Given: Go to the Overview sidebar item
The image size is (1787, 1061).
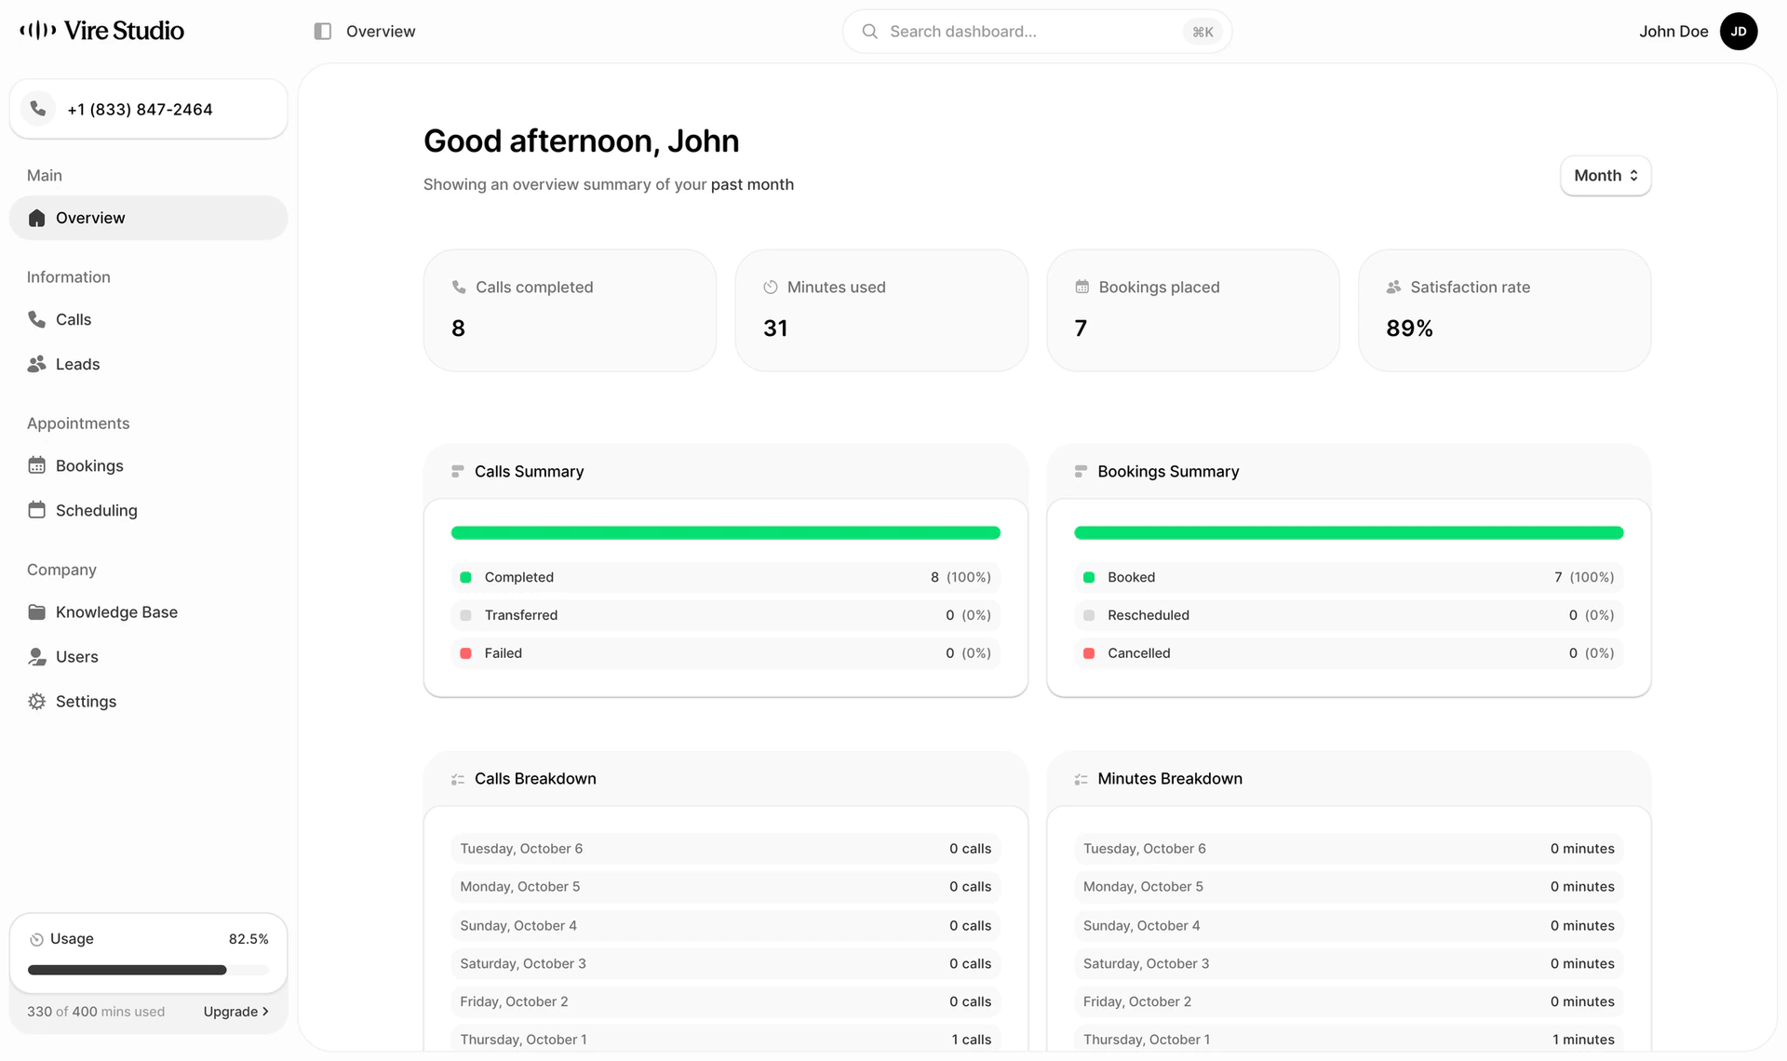Looking at the screenshot, I should tap(149, 218).
